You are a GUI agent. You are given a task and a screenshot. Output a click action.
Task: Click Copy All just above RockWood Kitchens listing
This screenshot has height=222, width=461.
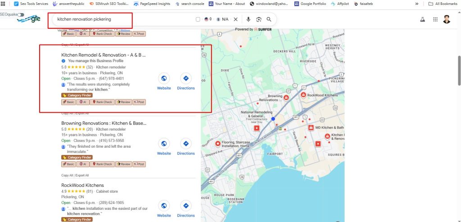coord(67,175)
